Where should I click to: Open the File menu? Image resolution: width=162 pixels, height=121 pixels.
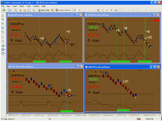[3, 6]
